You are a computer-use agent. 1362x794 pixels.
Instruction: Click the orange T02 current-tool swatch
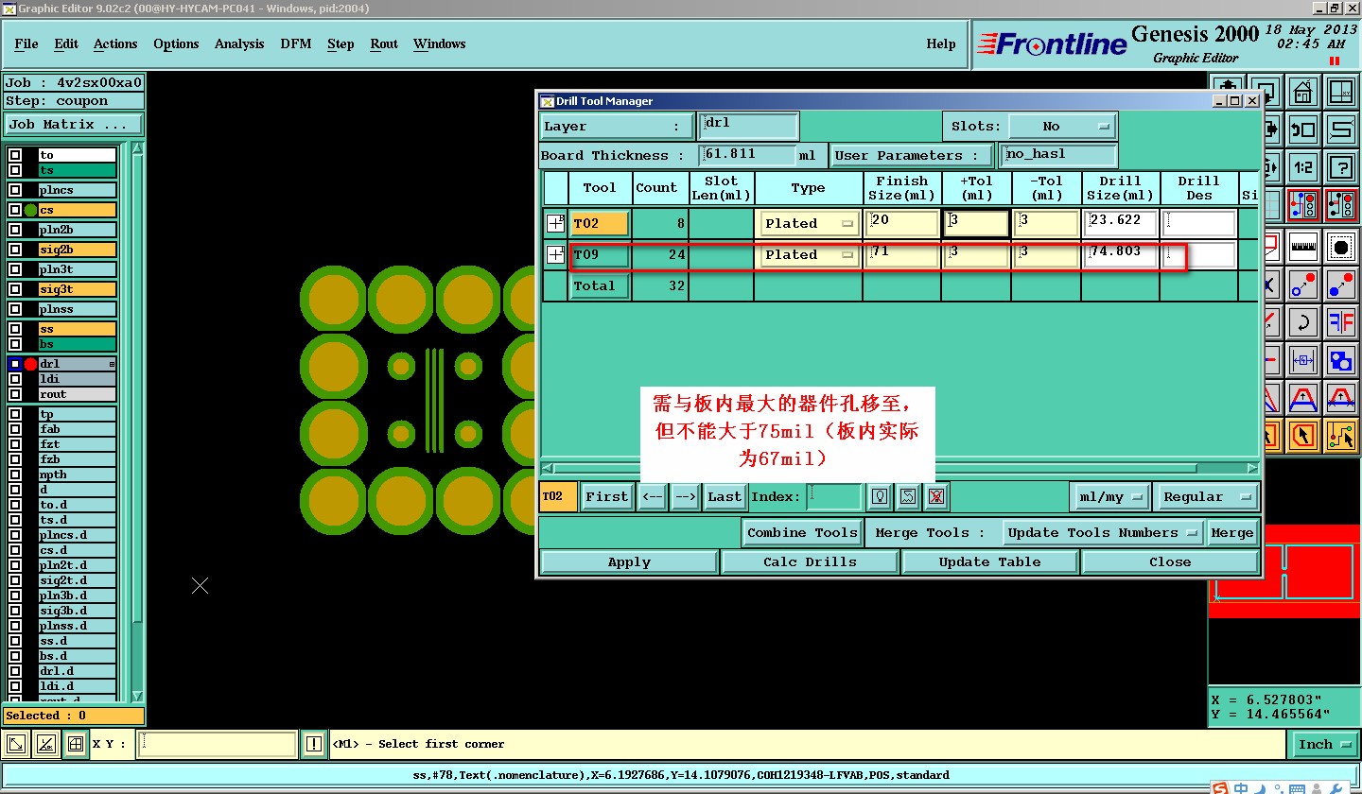[x=557, y=496]
